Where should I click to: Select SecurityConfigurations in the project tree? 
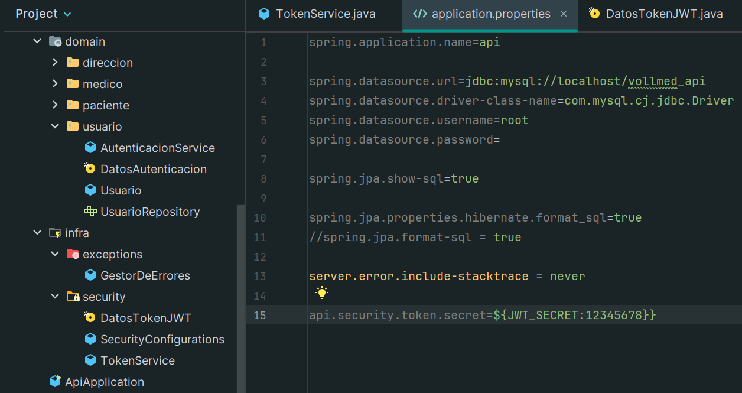tap(162, 339)
